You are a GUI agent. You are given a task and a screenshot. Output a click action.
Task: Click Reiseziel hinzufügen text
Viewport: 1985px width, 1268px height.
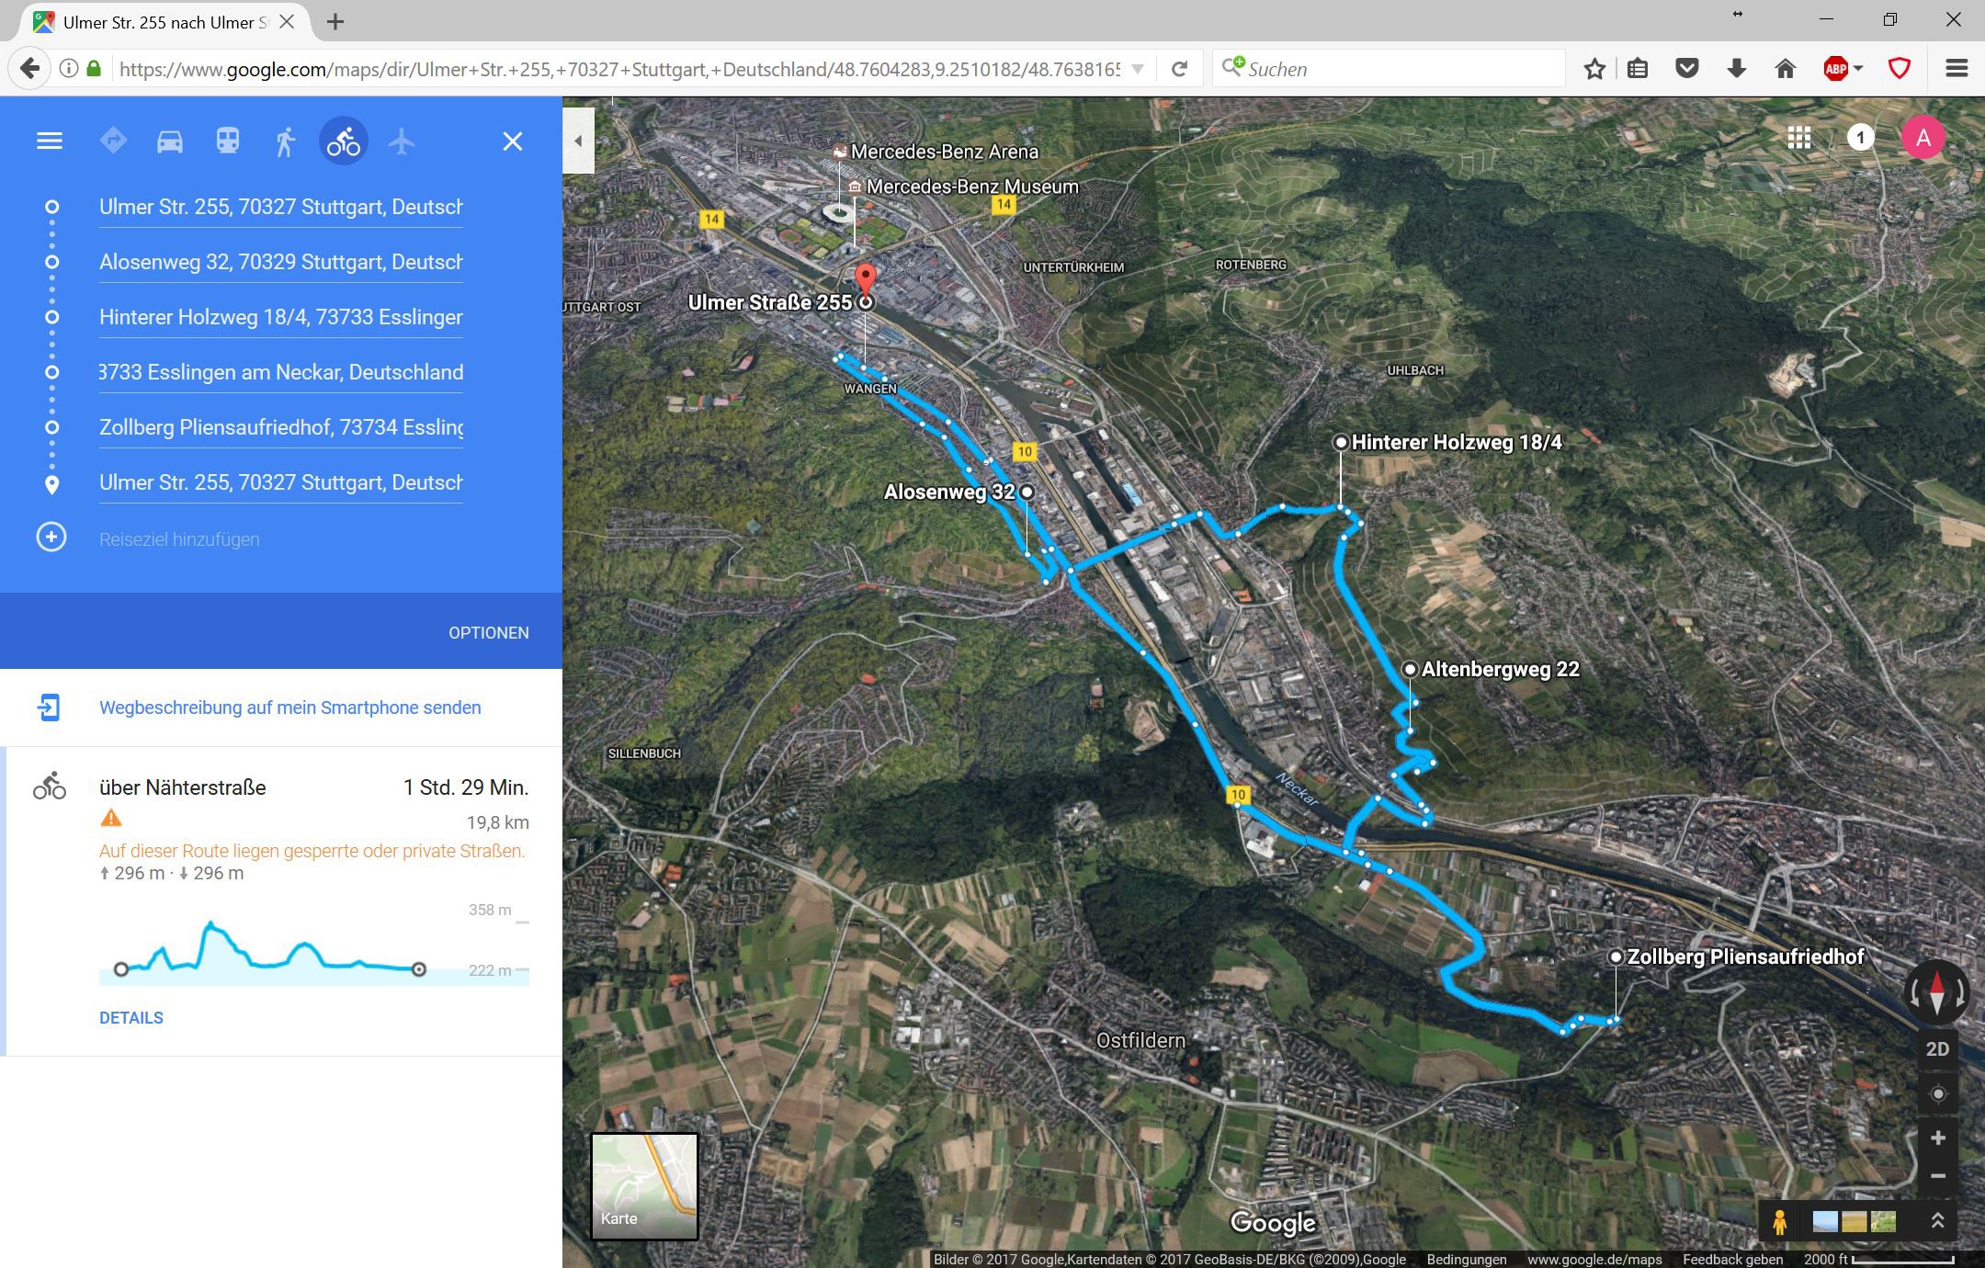179,539
